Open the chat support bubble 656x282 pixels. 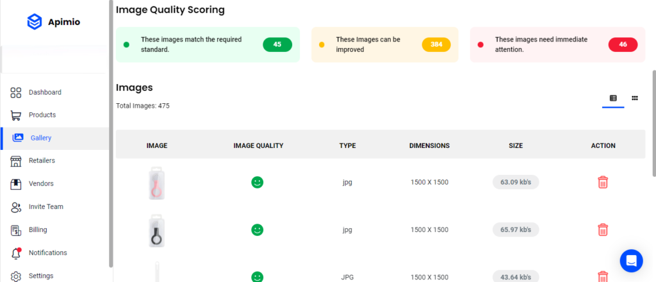pyautogui.click(x=631, y=260)
